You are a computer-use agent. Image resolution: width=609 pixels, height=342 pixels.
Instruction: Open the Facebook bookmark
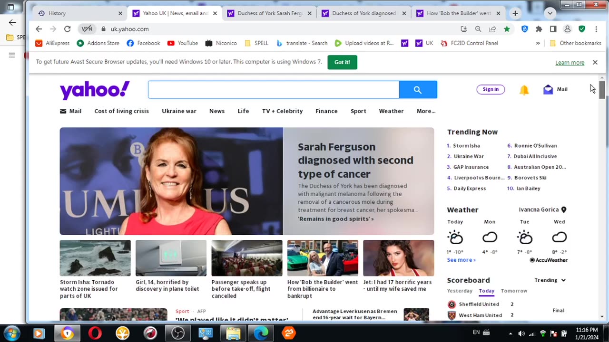[143, 43]
